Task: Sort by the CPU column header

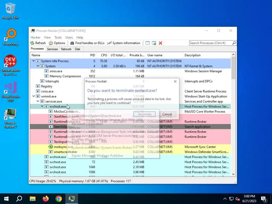Action: (103, 55)
